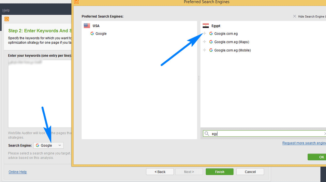326x182 pixels.
Task: Focus the search engine filter field
Action: click(264, 133)
